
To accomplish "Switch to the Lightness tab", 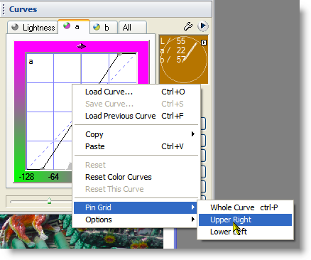I will coord(33,28).
